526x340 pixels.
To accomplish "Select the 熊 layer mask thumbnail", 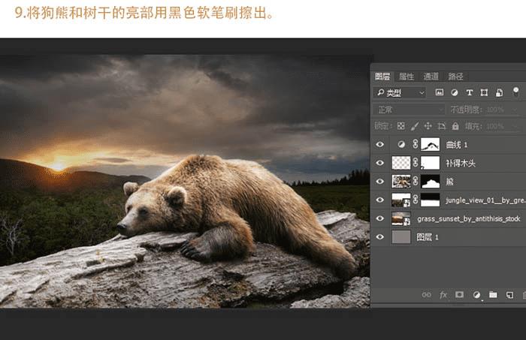I will coord(430,181).
